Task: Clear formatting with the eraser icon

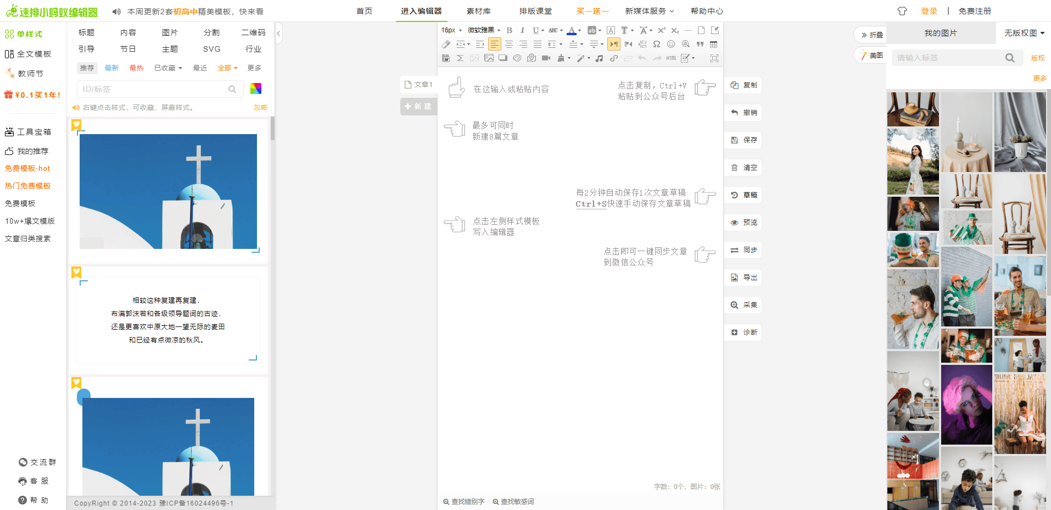Action: (446, 44)
